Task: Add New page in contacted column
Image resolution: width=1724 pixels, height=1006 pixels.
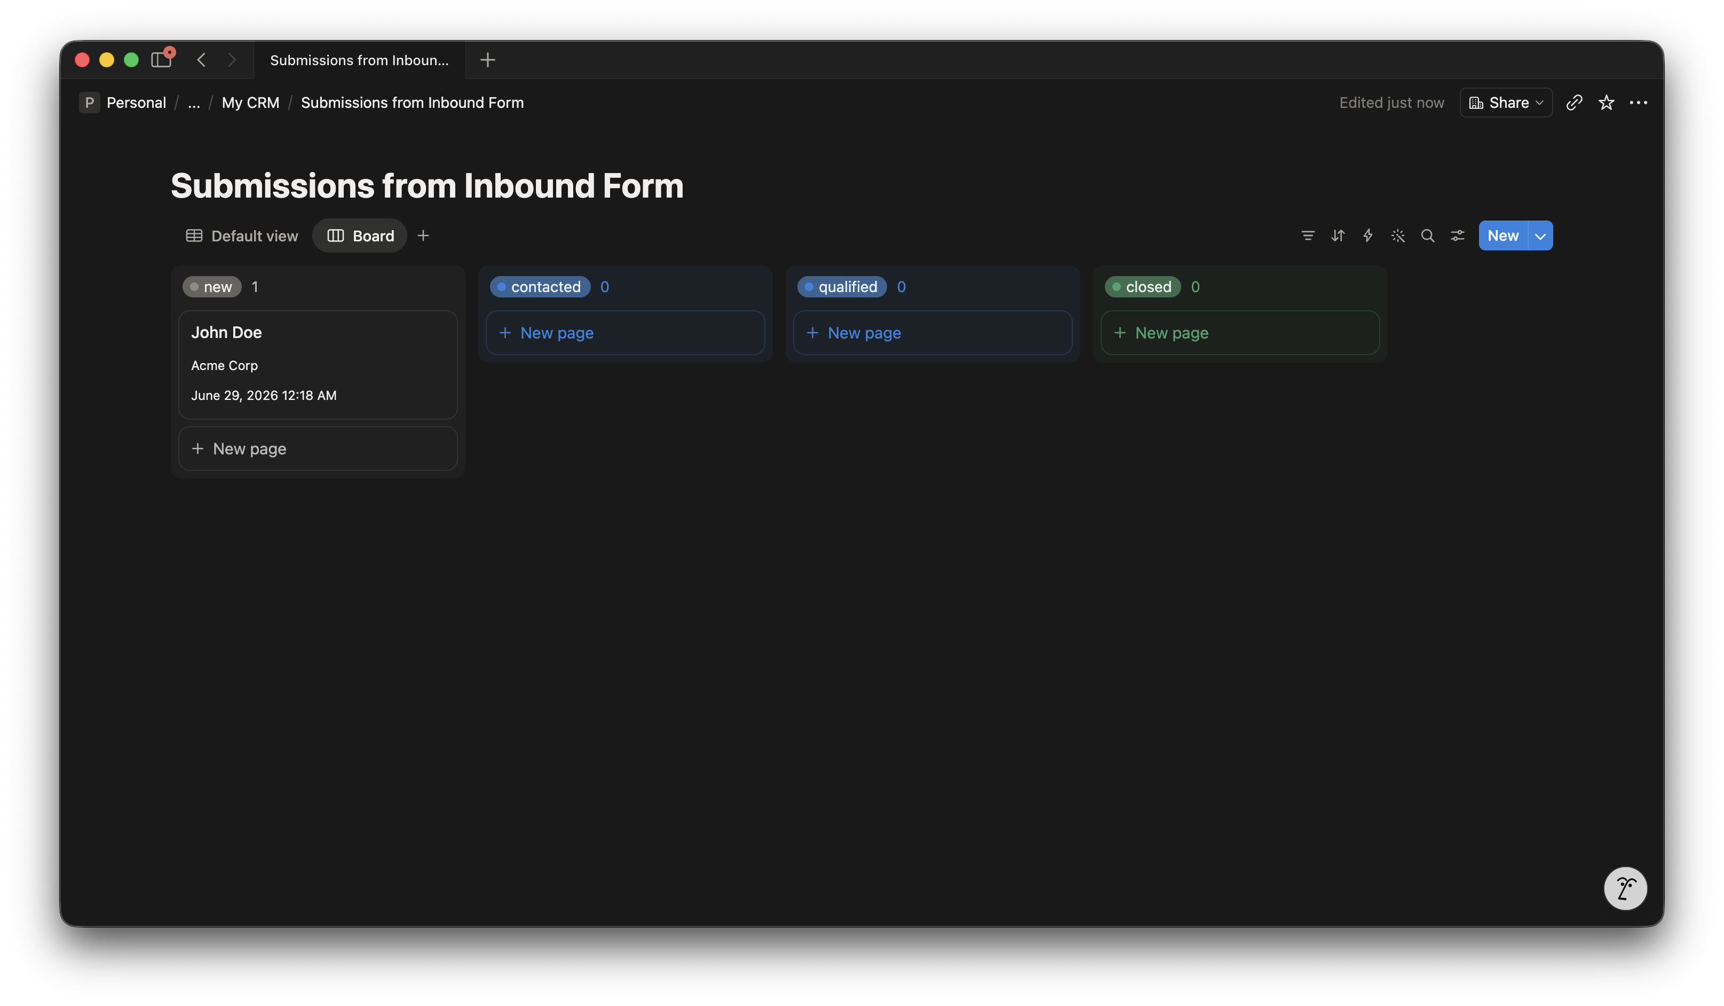Action: point(626,333)
